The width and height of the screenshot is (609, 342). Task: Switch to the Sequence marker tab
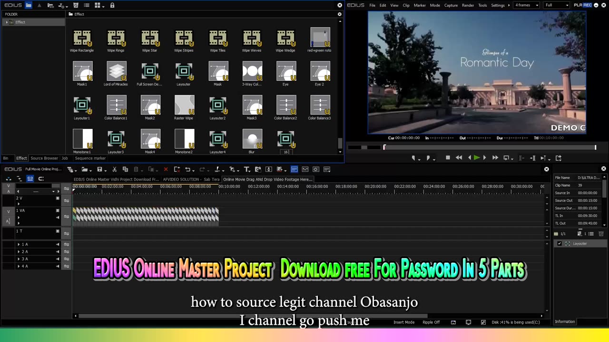90,158
